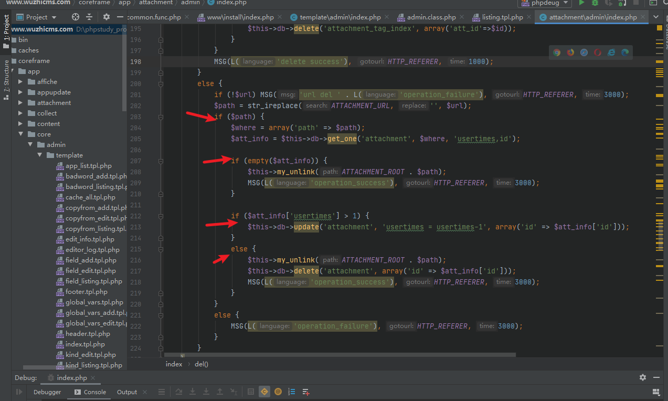Toggle fold marker at line 212
668x401 pixels.
161,216
